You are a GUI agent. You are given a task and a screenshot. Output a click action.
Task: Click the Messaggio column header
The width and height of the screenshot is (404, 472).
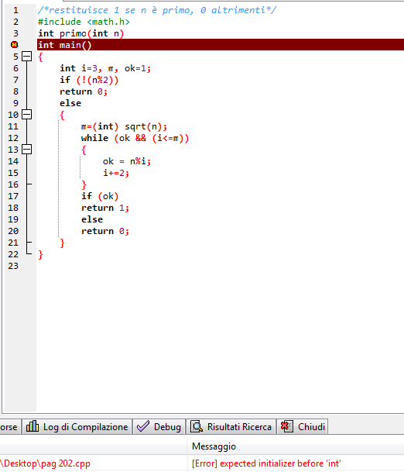point(214,446)
